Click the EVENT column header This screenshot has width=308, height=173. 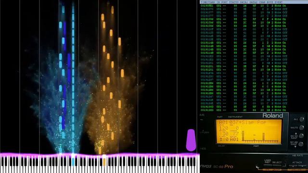[279, 2]
